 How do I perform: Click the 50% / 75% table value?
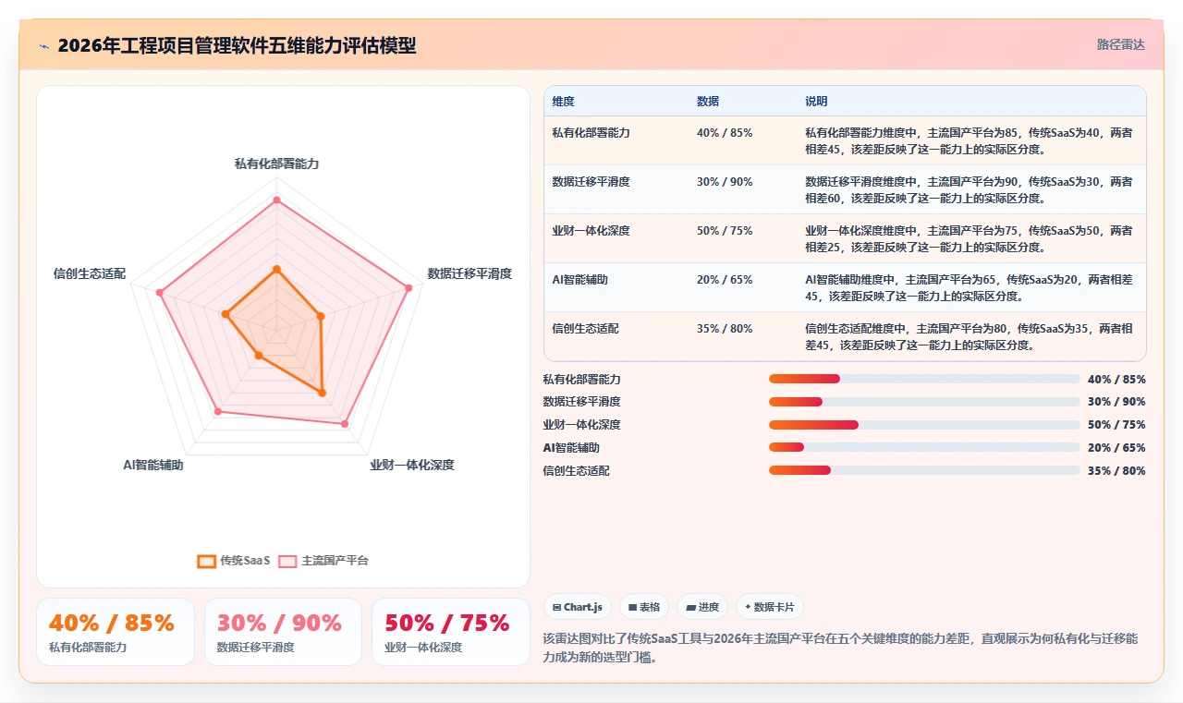tap(725, 231)
